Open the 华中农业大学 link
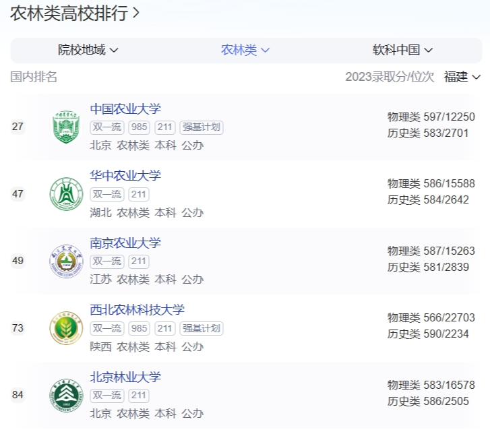Viewport: 490px width, 436px height. coord(125,176)
